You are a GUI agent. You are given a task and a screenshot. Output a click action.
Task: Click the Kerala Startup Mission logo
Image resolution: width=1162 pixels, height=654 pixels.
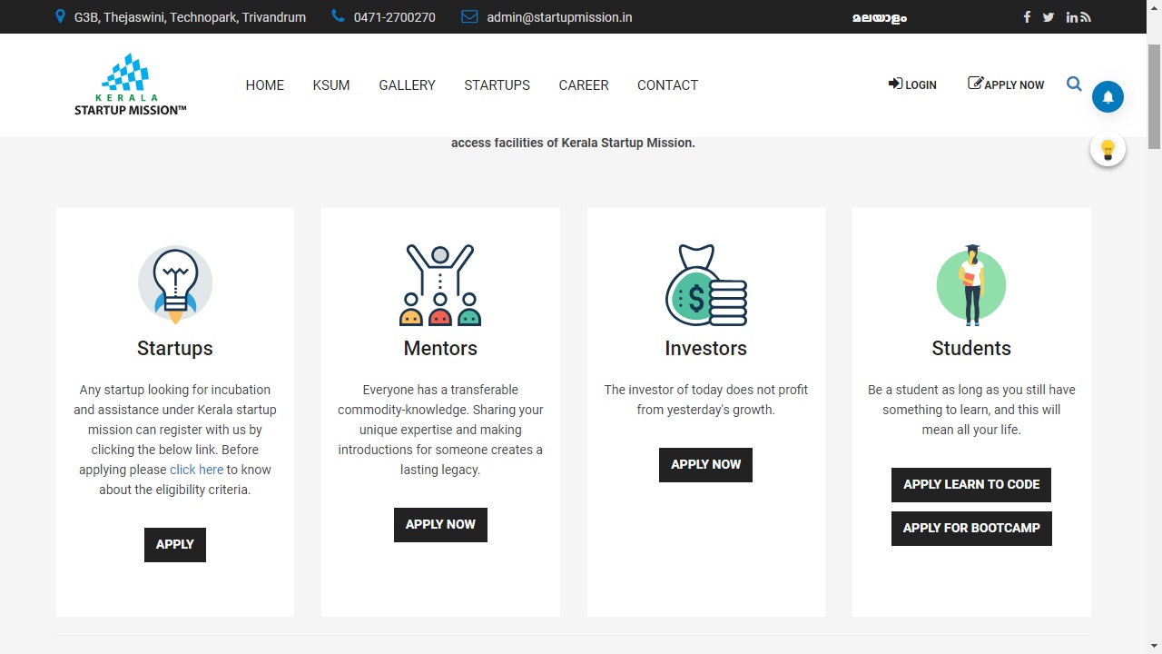tap(130, 84)
